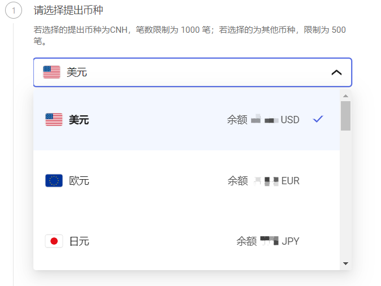Click the US flag icon in dropdown list
Viewport: 381px width, 286px height.
coord(54,120)
